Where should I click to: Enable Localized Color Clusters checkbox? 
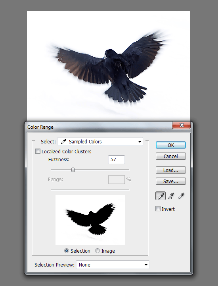(x=38, y=151)
